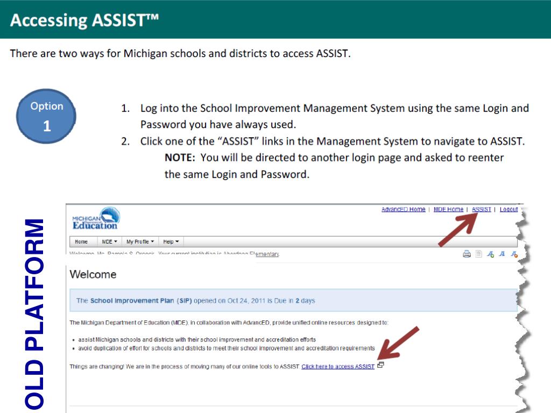The image size is (551, 413).
Task: Click the Michigan Education logo
Action: 96,218
